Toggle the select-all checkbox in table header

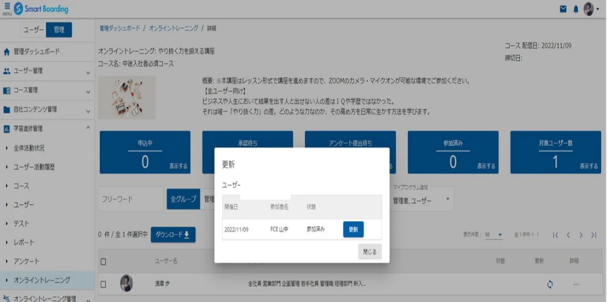coord(103,262)
